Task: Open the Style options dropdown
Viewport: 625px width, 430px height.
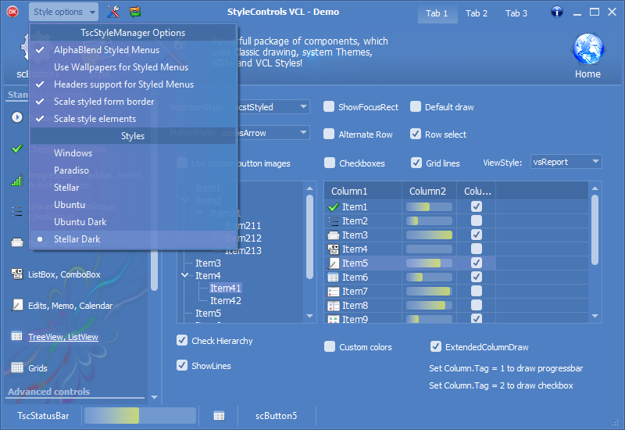Action: point(63,12)
